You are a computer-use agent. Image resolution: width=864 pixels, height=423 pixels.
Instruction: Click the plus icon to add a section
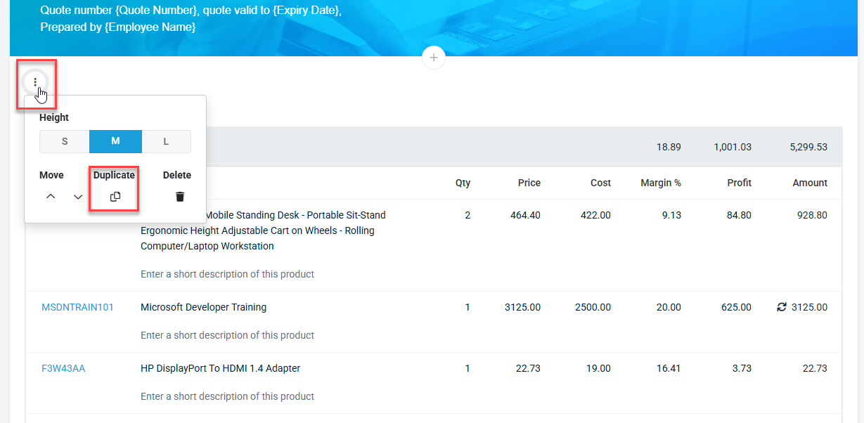(x=434, y=58)
